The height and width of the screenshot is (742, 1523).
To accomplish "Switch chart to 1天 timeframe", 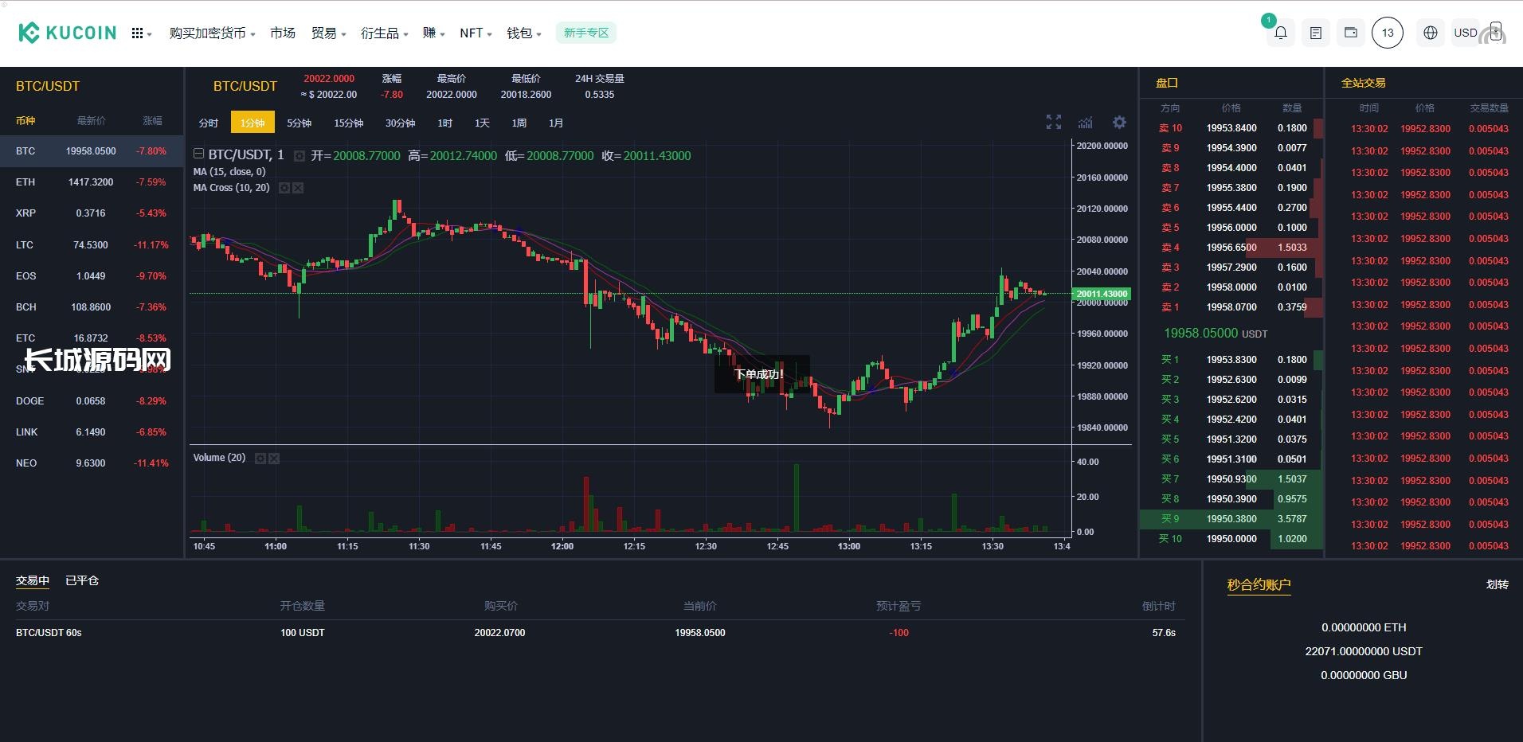I will [482, 123].
